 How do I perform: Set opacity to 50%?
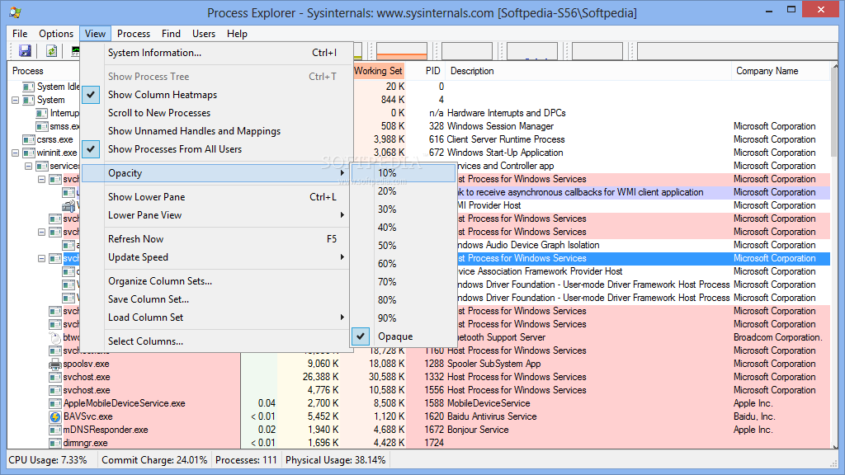click(x=404, y=246)
